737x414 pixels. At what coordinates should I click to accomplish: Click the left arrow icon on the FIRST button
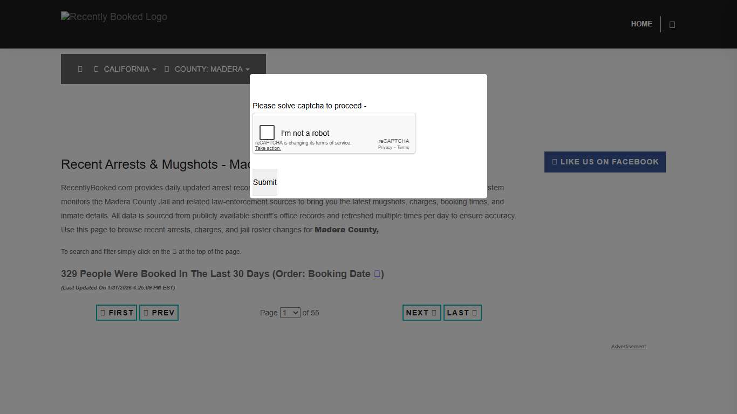pyautogui.click(x=103, y=313)
